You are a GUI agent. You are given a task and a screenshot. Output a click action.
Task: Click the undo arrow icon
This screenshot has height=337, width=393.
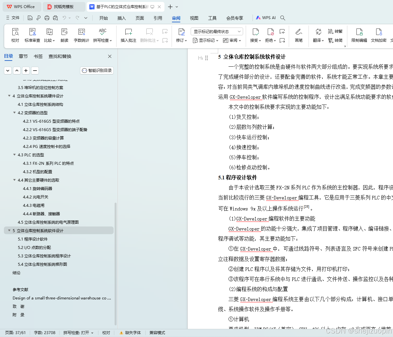pos(64,18)
